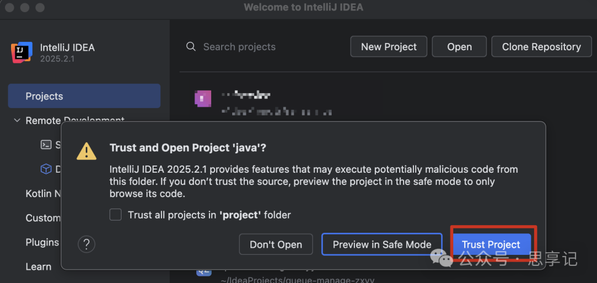Open the Customize section in sidebar
Viewport: 597px width, 283px height.
(43, 218)
